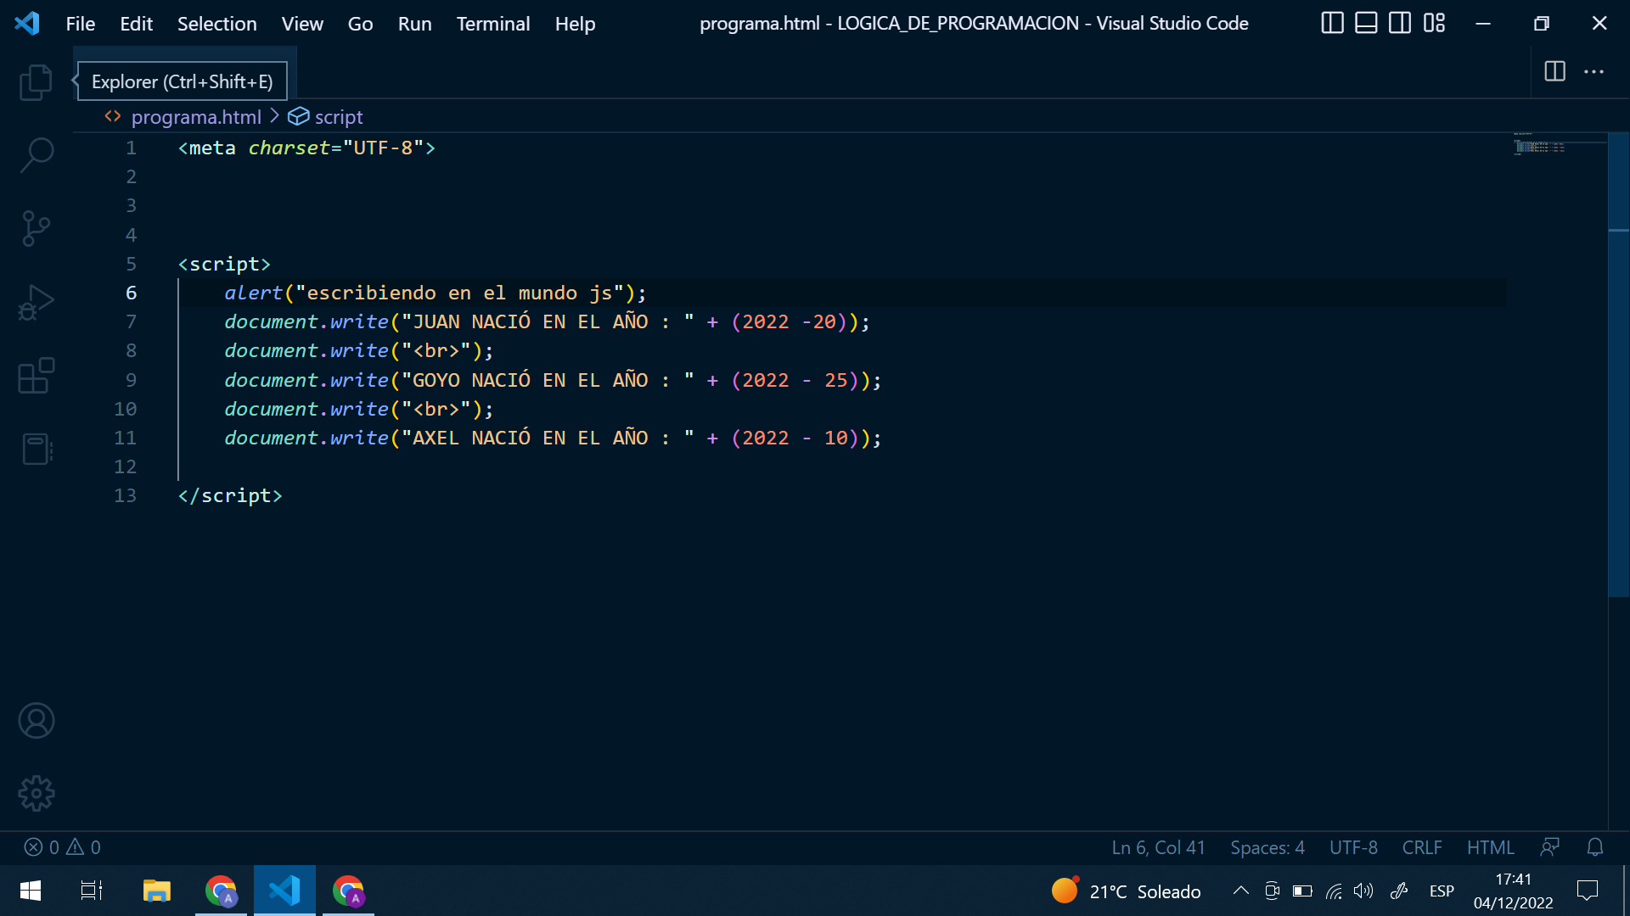Screen dimensions: 1630x916
Task: Change end of line sequence CRLF
Action: [1421, 847]
